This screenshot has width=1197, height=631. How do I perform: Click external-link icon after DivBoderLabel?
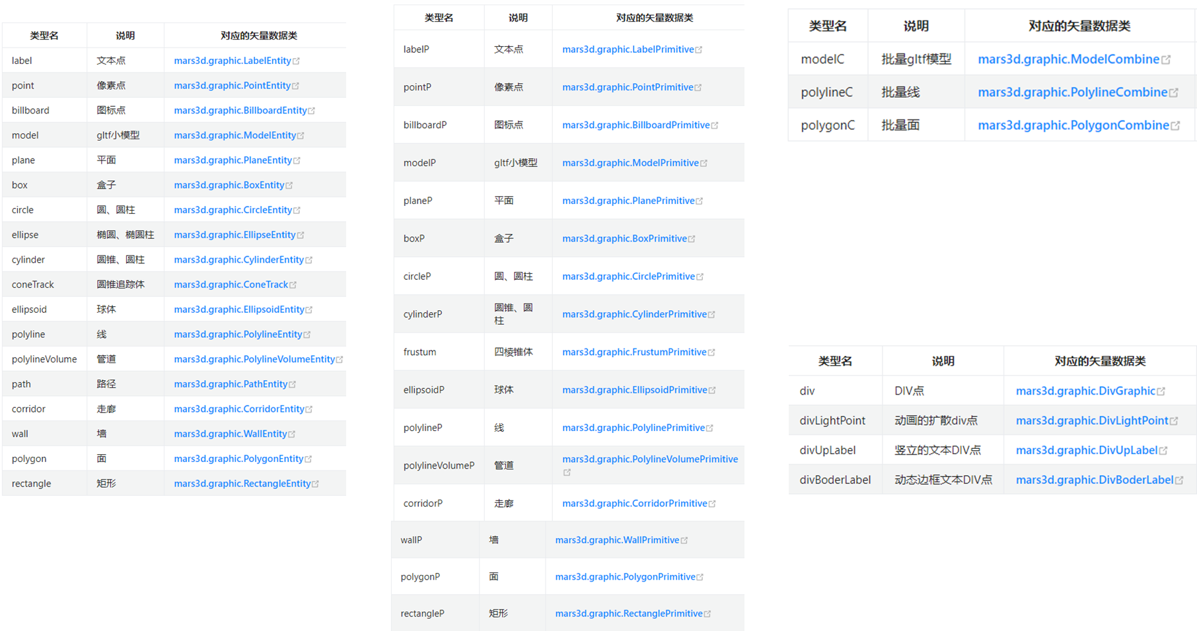click(1179, 481)
